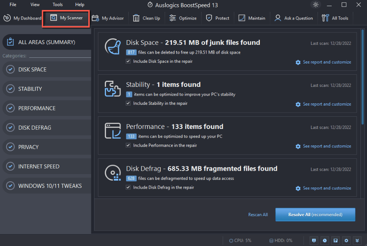Open the Help menu

79,5
